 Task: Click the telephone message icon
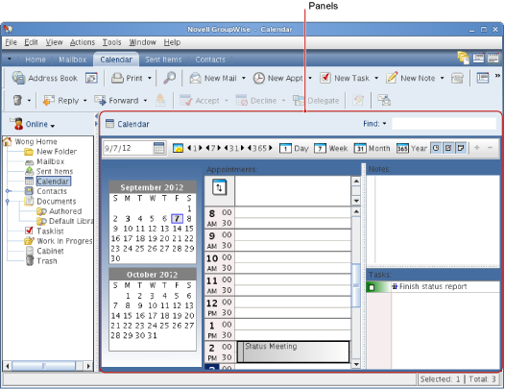[457, 78]
